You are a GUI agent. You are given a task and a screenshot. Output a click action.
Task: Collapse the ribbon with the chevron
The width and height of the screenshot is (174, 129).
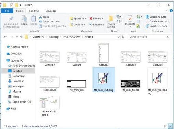point(166,11)
